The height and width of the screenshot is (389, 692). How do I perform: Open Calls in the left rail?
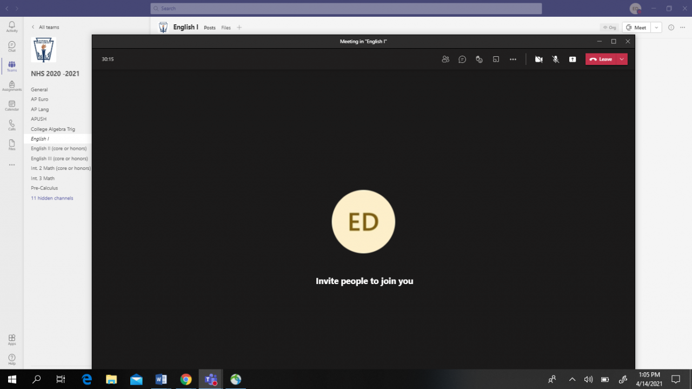(x=12, y=125)
